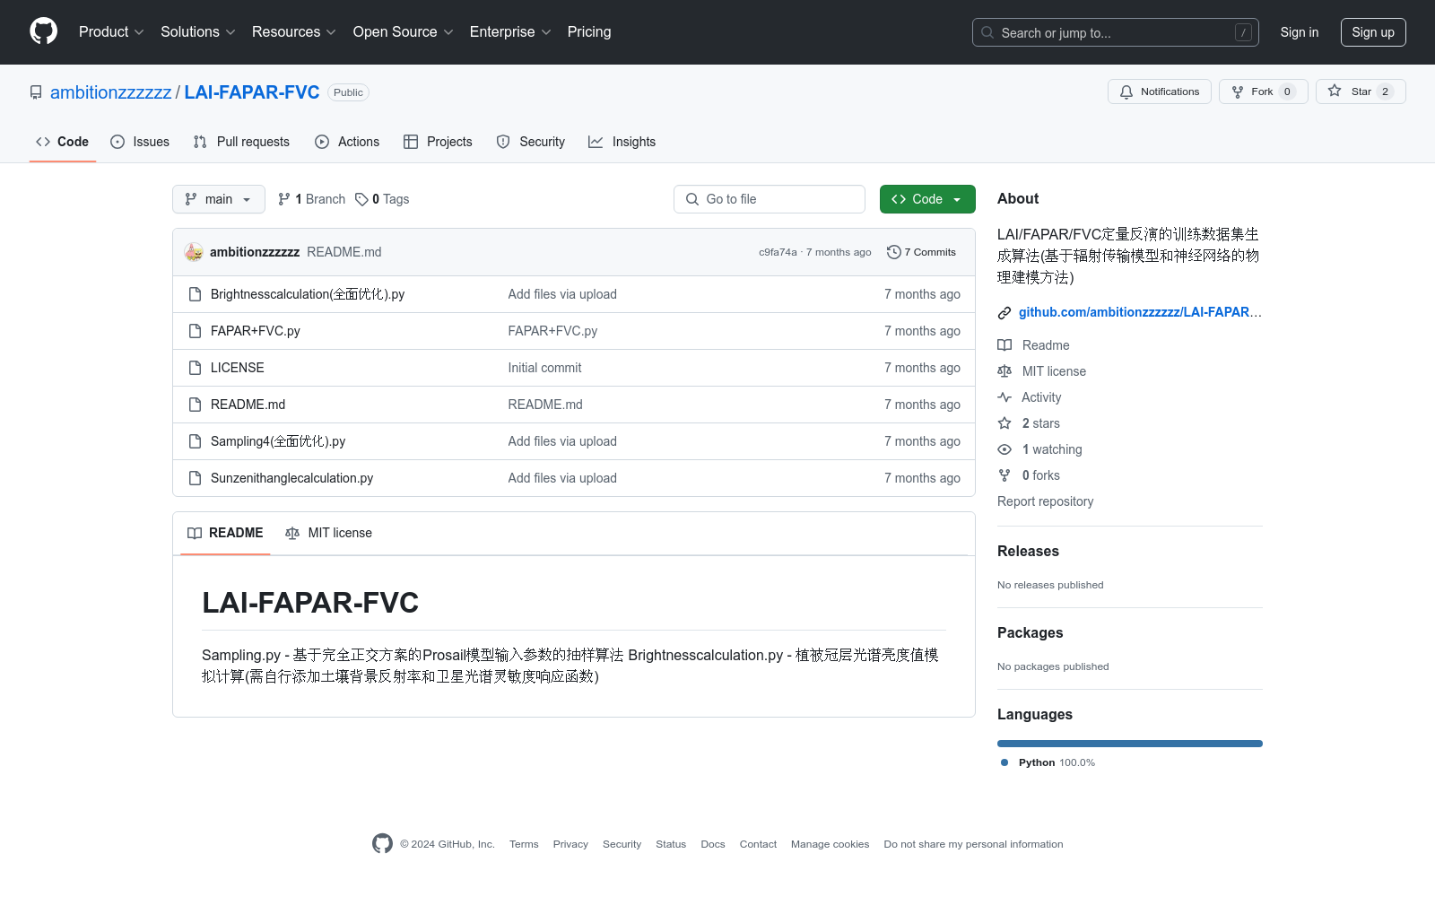This screenshot has height=897, width=1435.
Task: Open the Pull requests tab
Action: click(241, 142)
